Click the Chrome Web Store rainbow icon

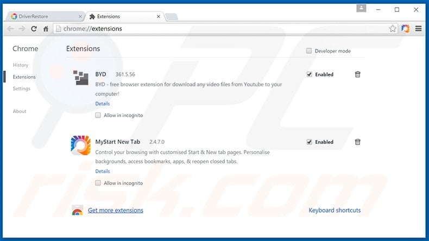pyautogui.click(x=78, y=210)
